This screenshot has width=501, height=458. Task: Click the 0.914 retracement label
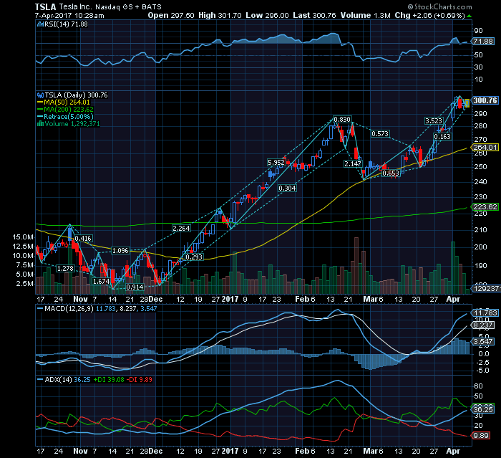[x=135, y=287]
